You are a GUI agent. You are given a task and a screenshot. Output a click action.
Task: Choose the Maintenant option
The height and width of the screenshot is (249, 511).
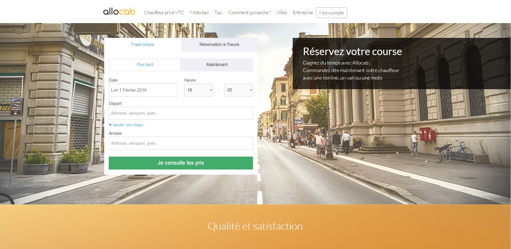pyautogui.click(x=217, y=65)
